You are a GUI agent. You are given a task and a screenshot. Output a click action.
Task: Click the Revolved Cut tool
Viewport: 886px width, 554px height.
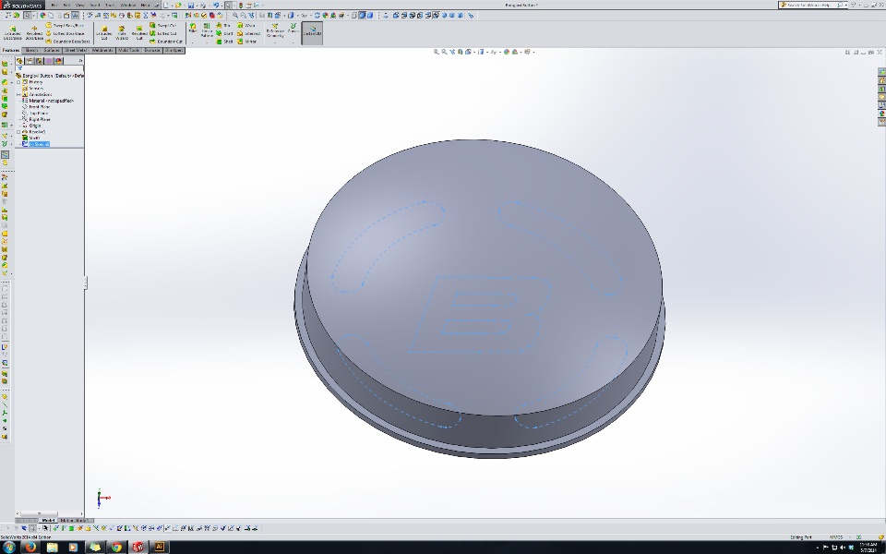pyautogui.click(x=139, y=33)
